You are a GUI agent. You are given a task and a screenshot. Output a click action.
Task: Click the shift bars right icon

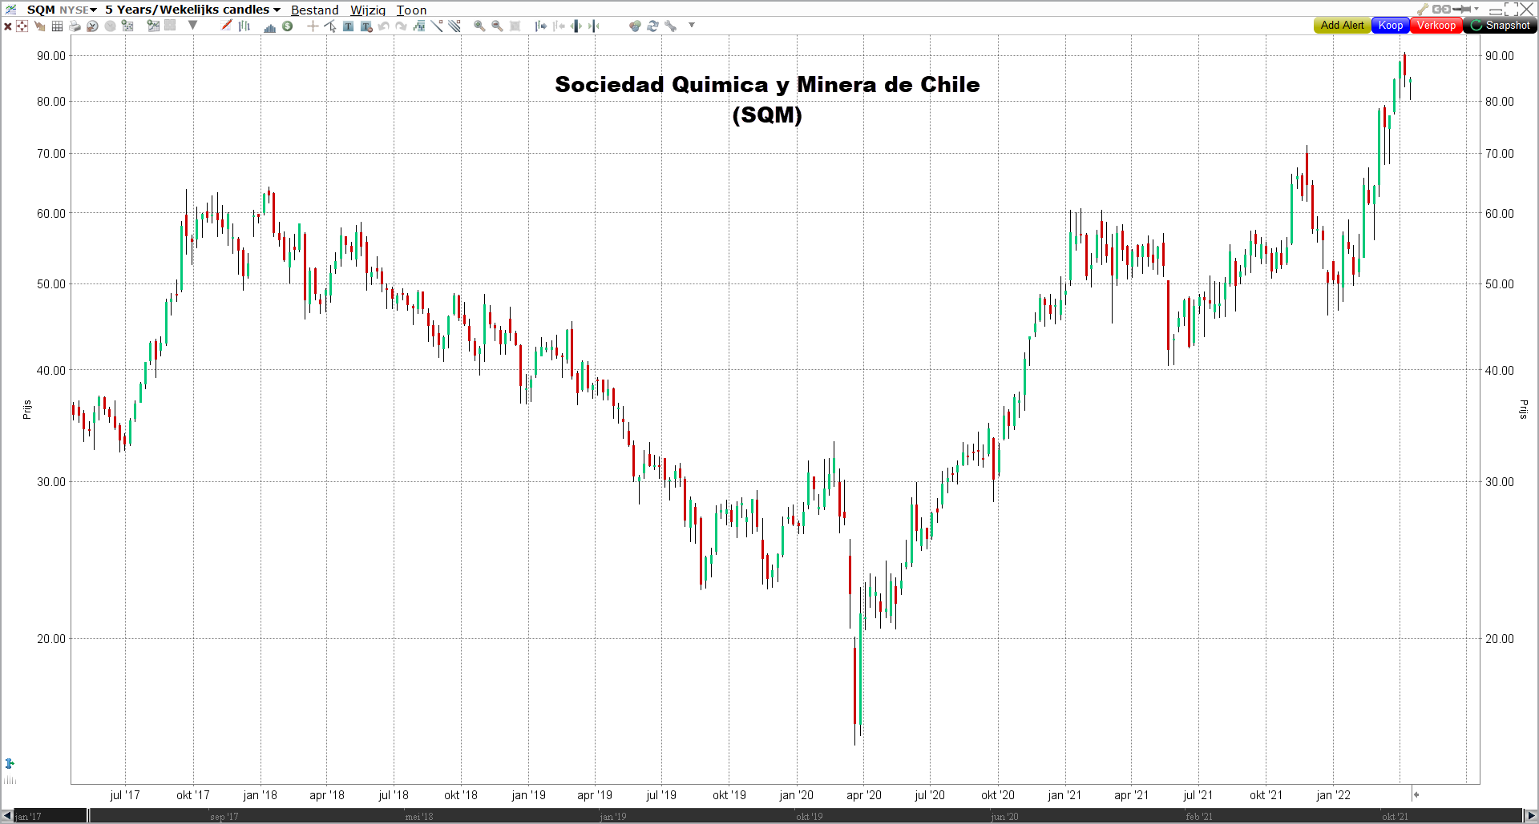point(541,26)
